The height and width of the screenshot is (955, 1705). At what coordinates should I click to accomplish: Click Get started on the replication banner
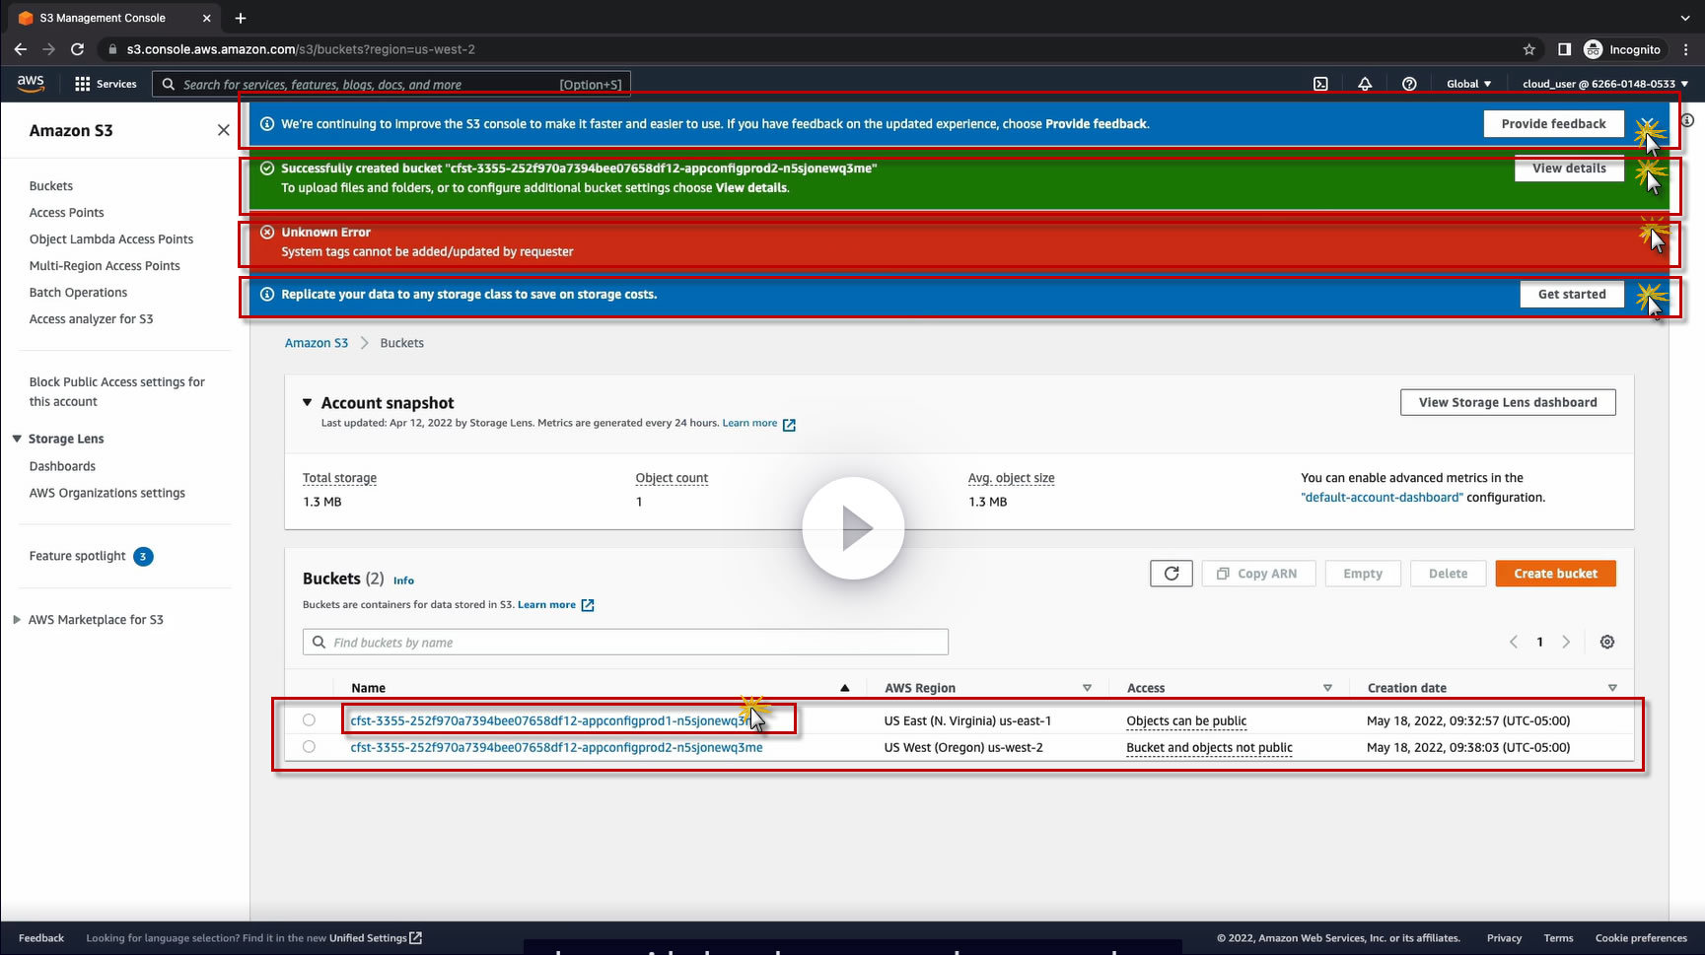coord(1572,294)
